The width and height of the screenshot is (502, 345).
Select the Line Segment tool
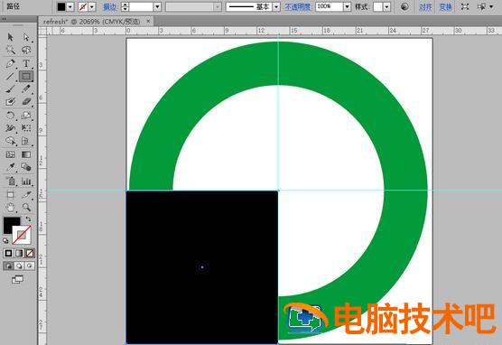click(10, 76)
